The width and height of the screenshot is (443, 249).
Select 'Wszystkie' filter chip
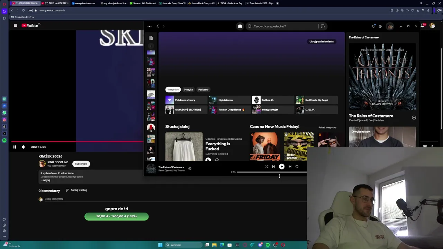[x=173, y=90]
